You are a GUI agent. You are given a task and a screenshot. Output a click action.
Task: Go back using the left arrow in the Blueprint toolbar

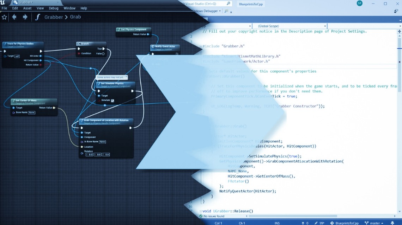pos(14,17)
